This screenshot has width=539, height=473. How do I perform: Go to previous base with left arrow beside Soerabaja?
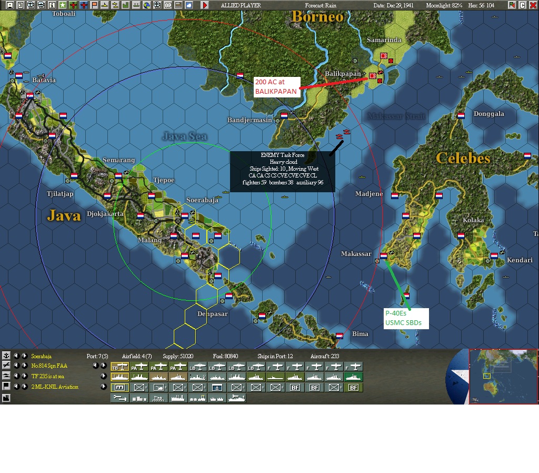(16, 356)
